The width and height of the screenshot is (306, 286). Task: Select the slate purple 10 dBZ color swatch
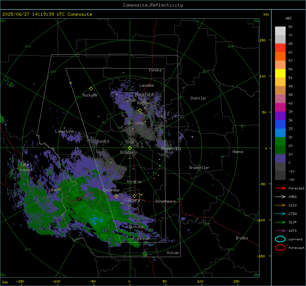[x=280, y=158]
